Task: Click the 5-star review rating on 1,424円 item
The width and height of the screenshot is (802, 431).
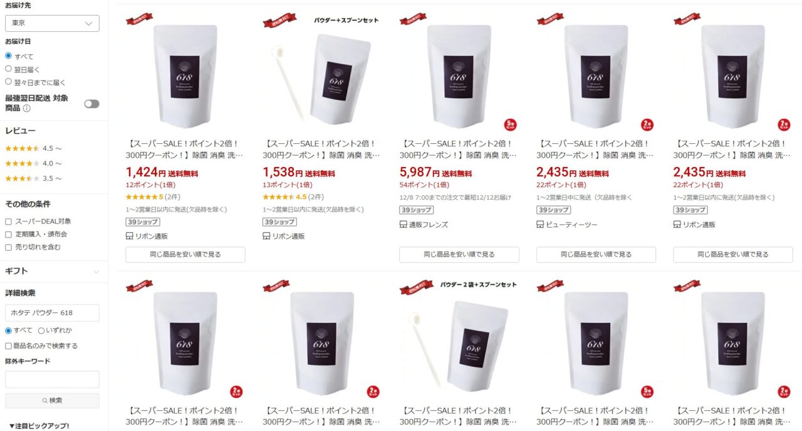Action: click(x=145, y=197)
